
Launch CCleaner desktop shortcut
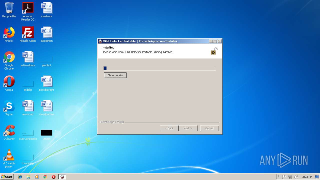pyautogui.click(x=9, y=132)
